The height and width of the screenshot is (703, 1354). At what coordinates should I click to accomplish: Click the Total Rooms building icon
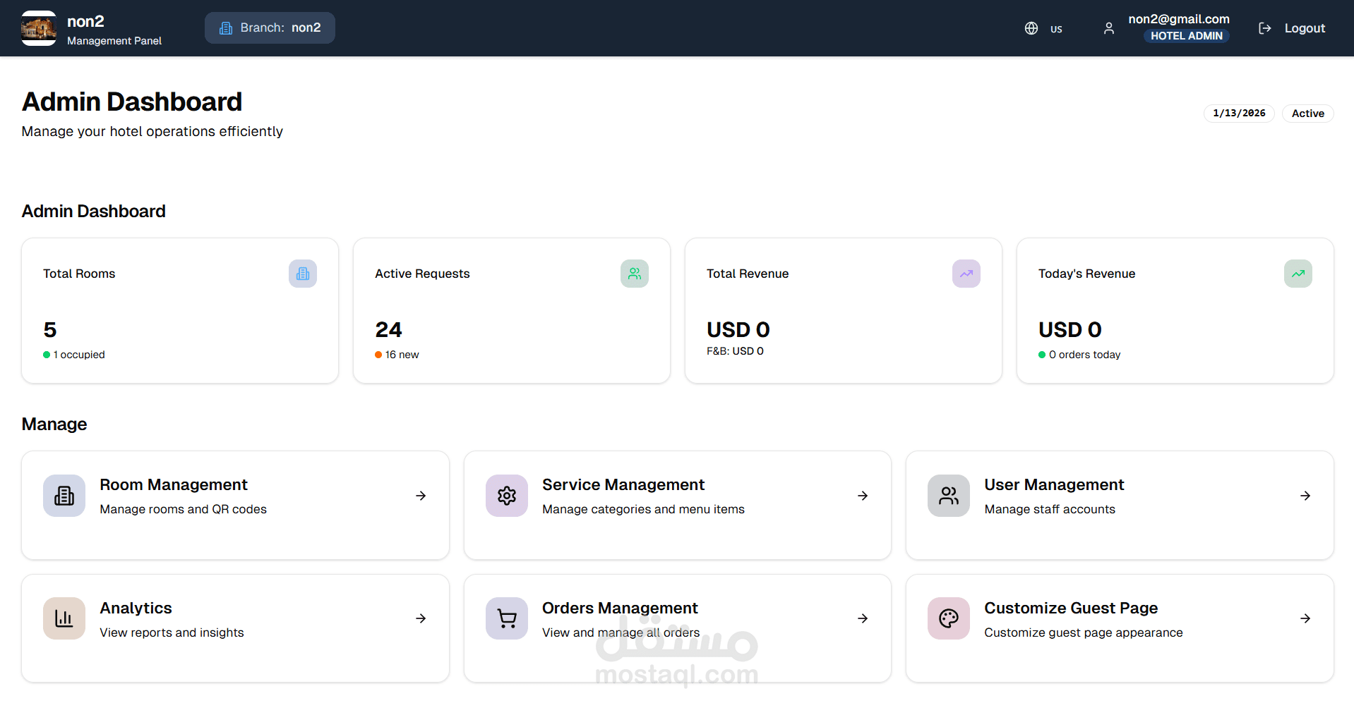click(303, 274)
